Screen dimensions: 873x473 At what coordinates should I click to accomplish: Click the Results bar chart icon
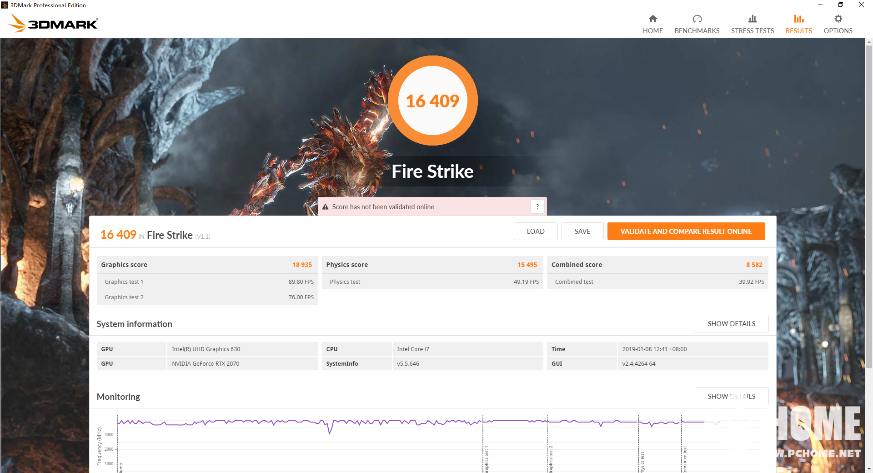click(799, 19)
